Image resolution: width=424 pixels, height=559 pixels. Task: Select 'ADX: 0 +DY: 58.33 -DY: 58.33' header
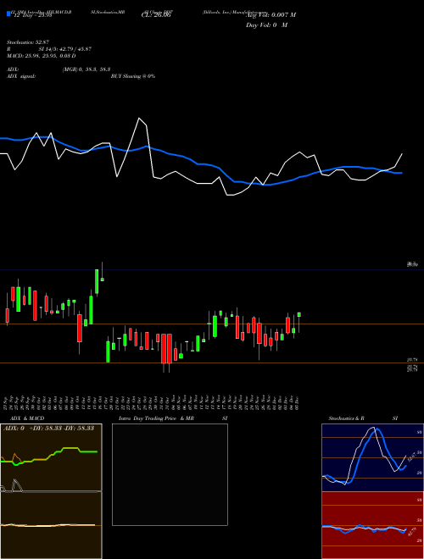pyautogui.click(x=48, y=429)
